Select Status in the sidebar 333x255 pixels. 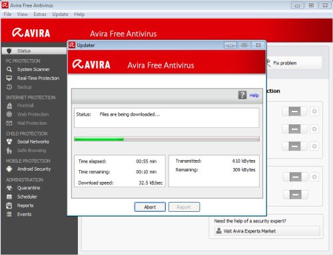[x=35, y=51]
